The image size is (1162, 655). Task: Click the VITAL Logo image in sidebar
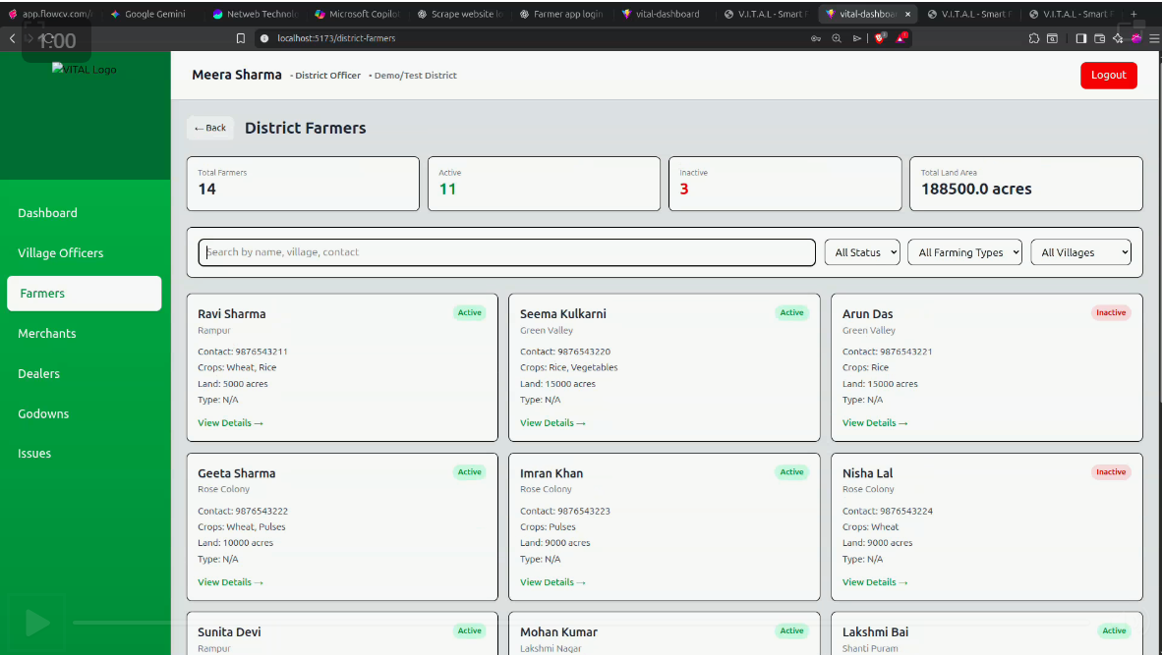pos(85,70)
